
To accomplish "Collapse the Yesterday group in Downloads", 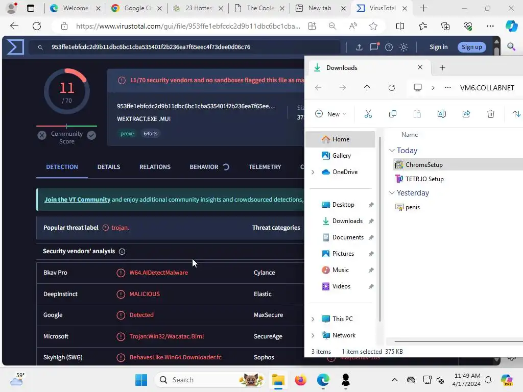I will pos(392,193).
